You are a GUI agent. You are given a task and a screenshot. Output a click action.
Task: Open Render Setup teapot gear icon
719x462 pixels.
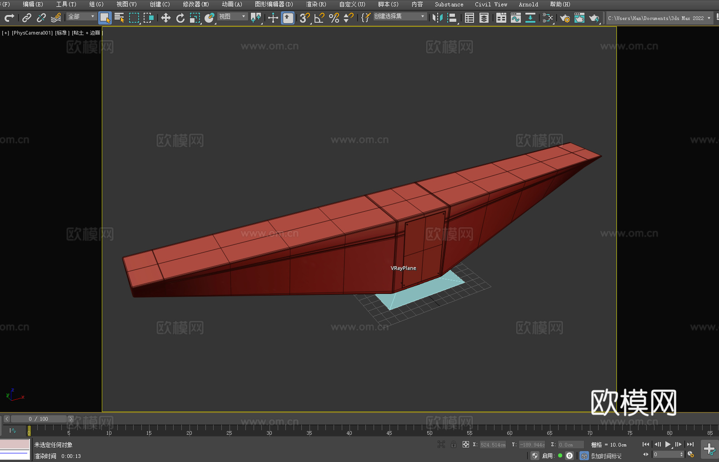[565, 18]
